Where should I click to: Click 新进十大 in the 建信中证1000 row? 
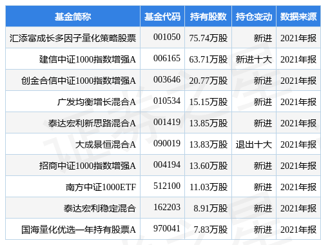254,59
